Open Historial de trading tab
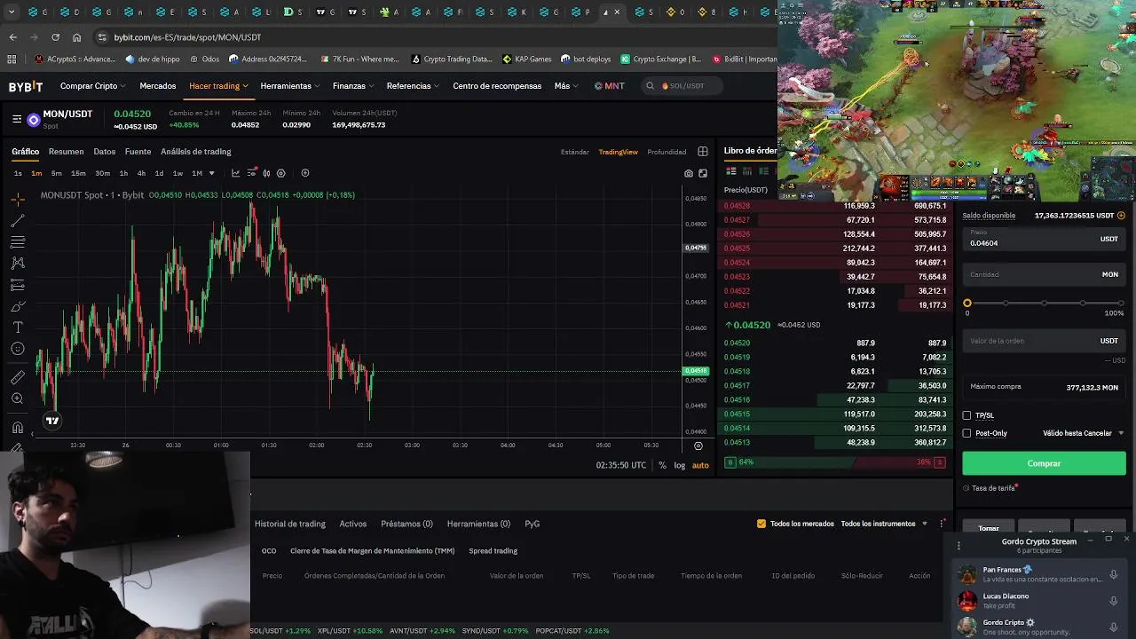 (290, 524)
